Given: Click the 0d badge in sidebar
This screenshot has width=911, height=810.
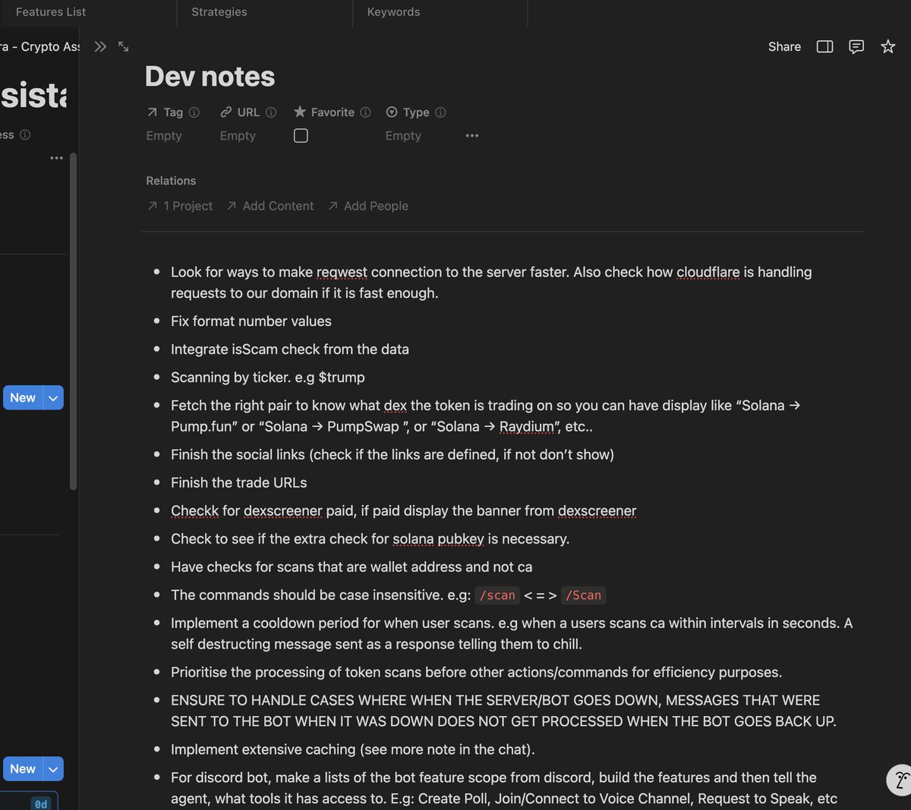Looking at the screenshot, I should (41, 803).
